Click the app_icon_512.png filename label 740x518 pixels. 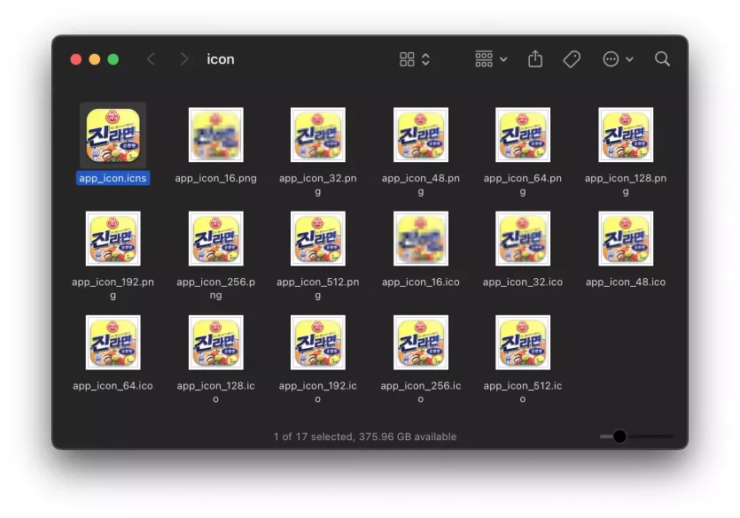pyautogui.click(x=317, y=289)
